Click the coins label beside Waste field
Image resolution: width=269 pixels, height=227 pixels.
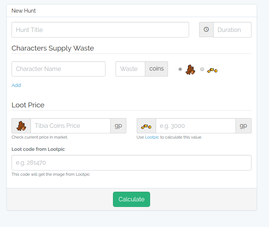[x=156, y=69]
